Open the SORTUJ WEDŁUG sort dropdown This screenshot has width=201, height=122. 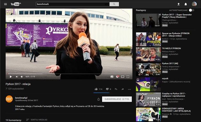[x=37, y=120]
